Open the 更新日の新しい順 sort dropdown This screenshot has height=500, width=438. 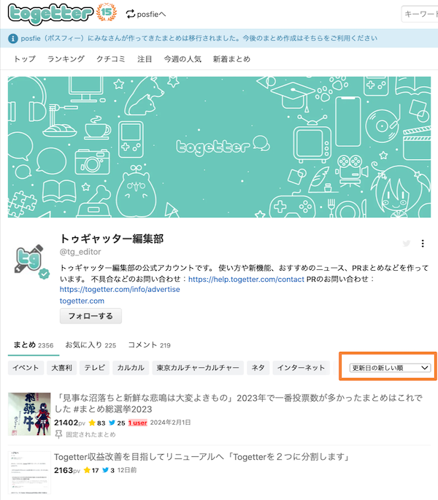(390, 368)
